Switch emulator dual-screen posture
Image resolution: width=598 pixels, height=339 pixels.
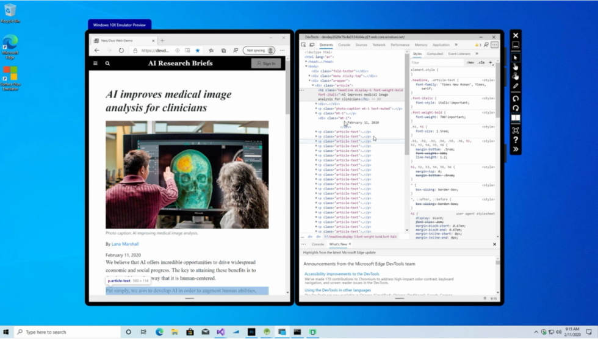(x=516, y=118)
